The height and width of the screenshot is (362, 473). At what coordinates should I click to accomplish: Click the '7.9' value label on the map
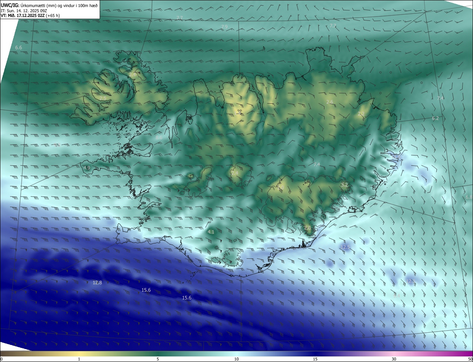coord(224,27)
